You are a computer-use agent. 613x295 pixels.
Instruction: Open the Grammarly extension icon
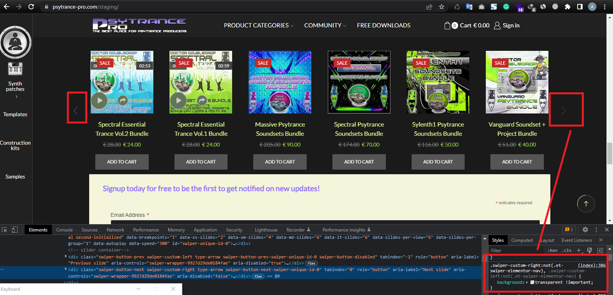coord(506,7)
